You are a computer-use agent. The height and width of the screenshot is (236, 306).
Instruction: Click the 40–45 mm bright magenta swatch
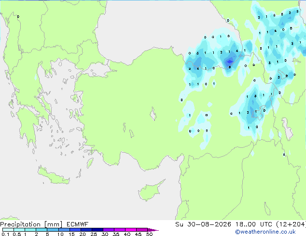point(131,230)
